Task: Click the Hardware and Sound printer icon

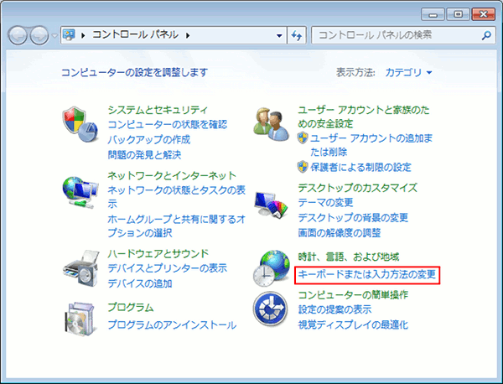Action: click(81, 267)
